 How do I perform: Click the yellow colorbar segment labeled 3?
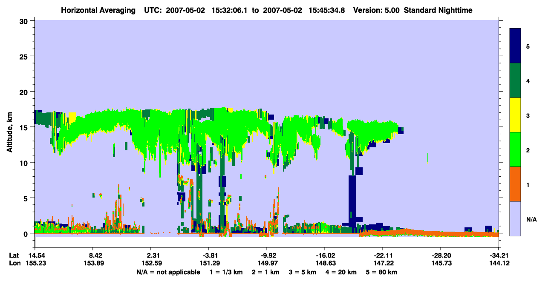pos(515,115)
